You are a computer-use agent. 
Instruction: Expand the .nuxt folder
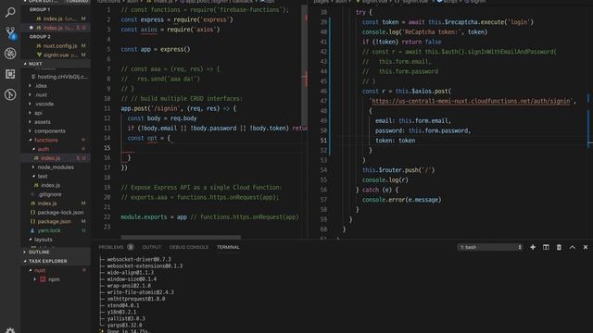[41, 94]
